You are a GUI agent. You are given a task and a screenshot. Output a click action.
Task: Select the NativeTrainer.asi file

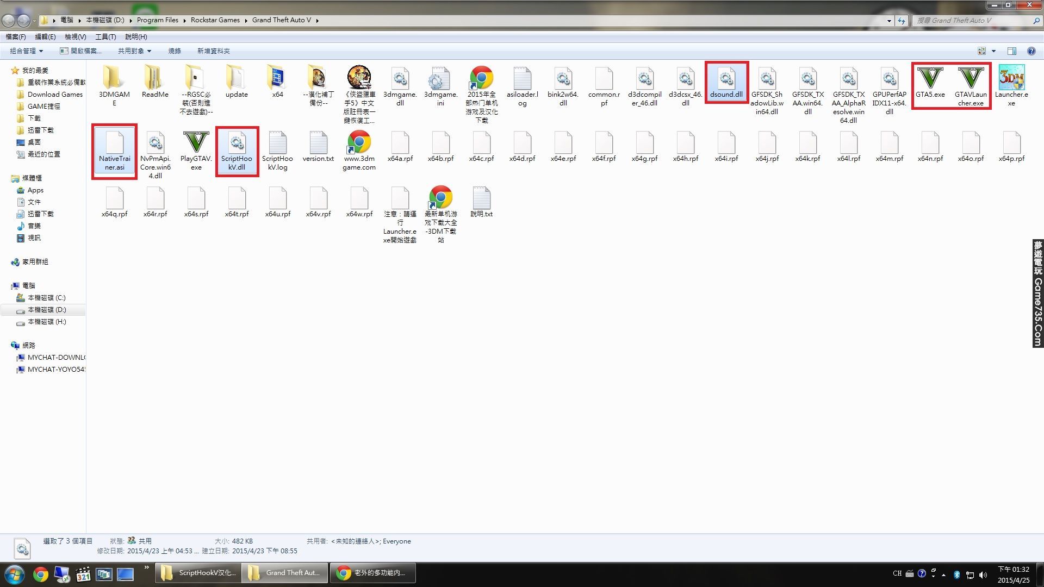click(114, 144)
